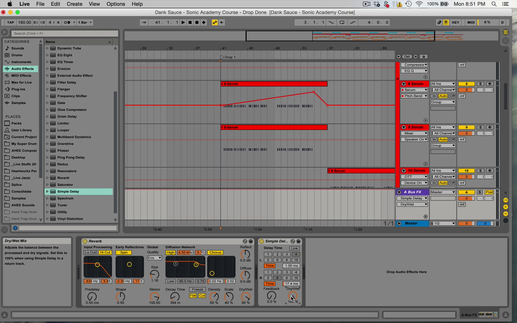Viewport: 517px width, 323px height.
Task: Click the left channel Time mode button
Action: [x=269, y=266]
